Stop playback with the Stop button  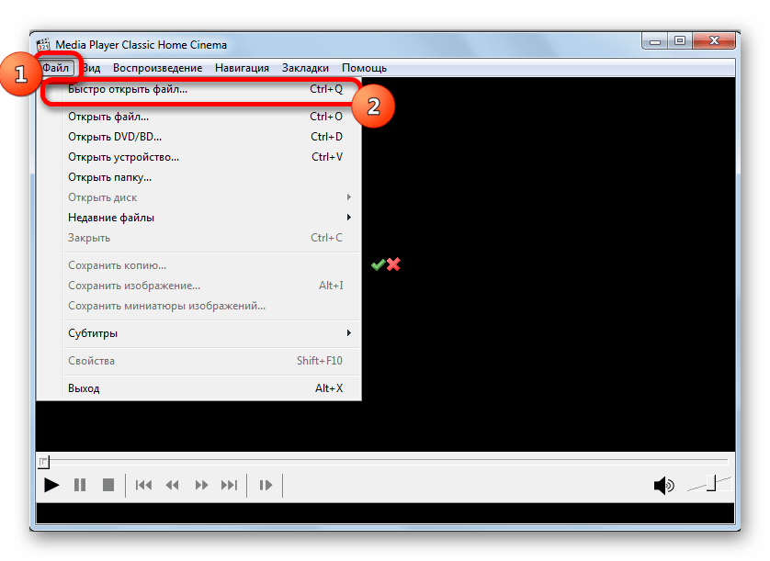tap(108, 486)
